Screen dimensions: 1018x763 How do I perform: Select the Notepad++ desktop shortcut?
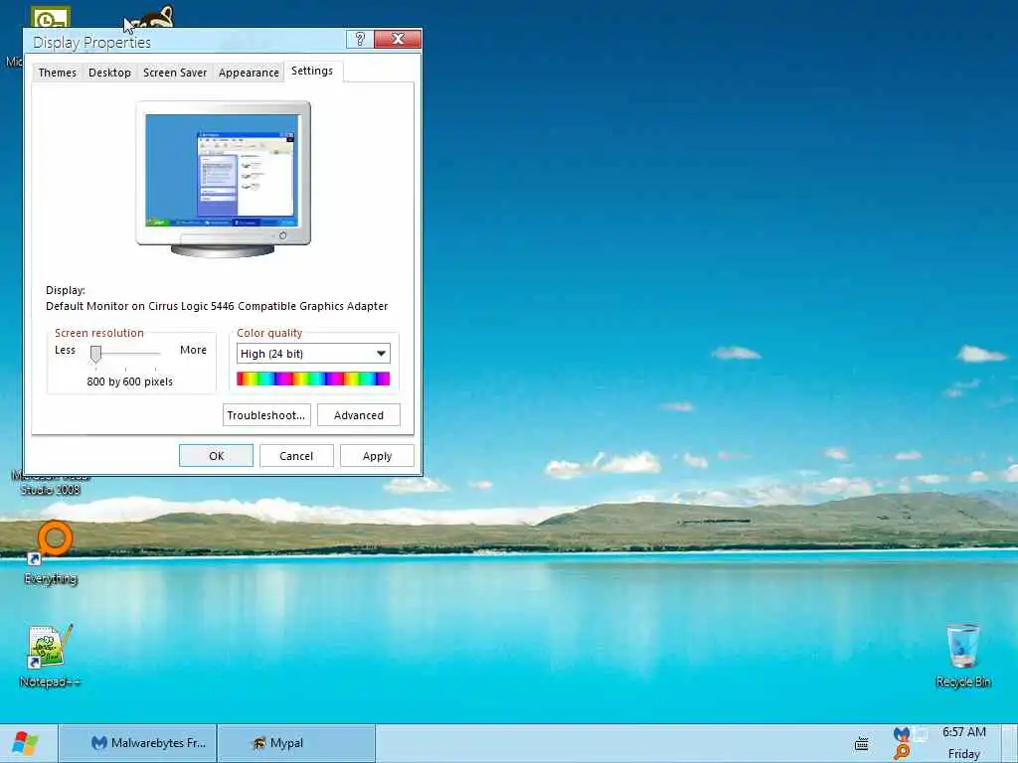click(50, 656)
